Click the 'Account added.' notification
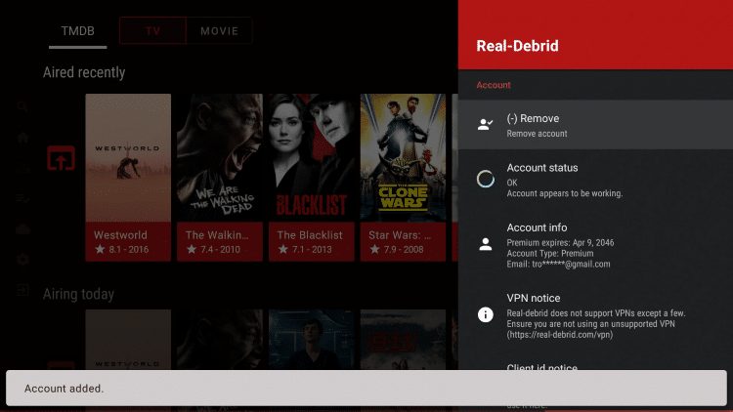 366,389
